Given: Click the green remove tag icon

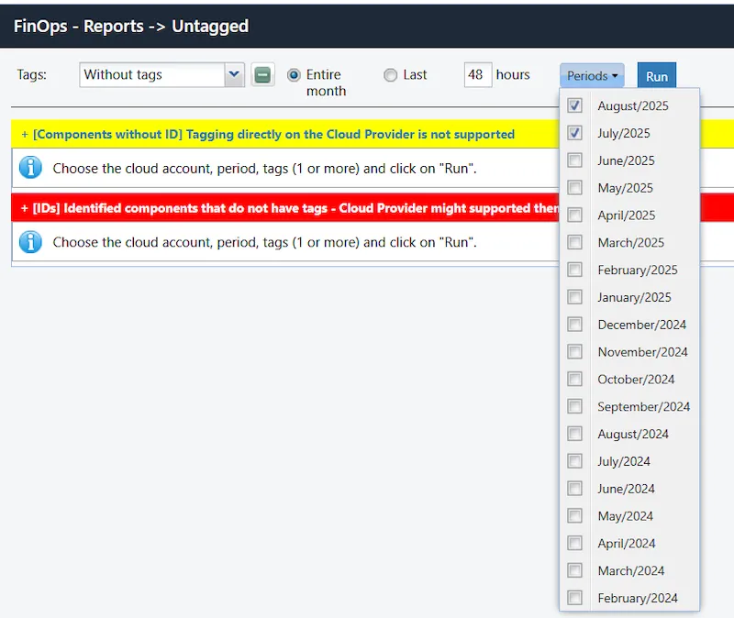Looking at the screenshot, I should (263, 74).
